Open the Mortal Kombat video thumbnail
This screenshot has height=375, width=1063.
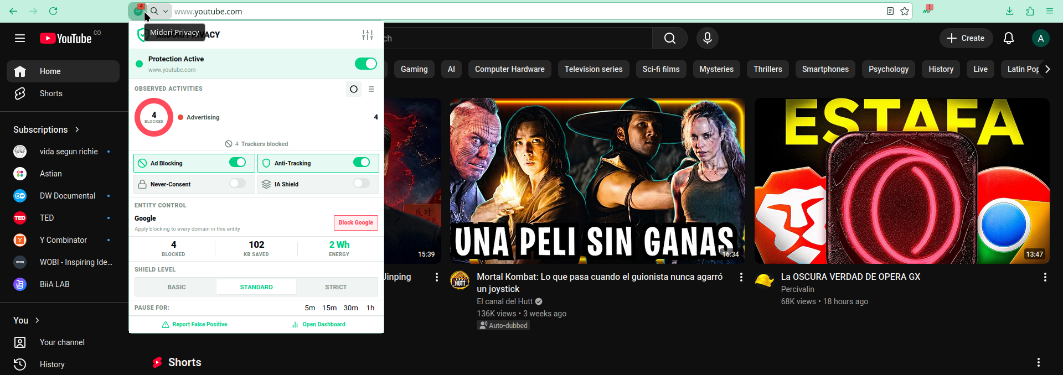click(597, 181)
